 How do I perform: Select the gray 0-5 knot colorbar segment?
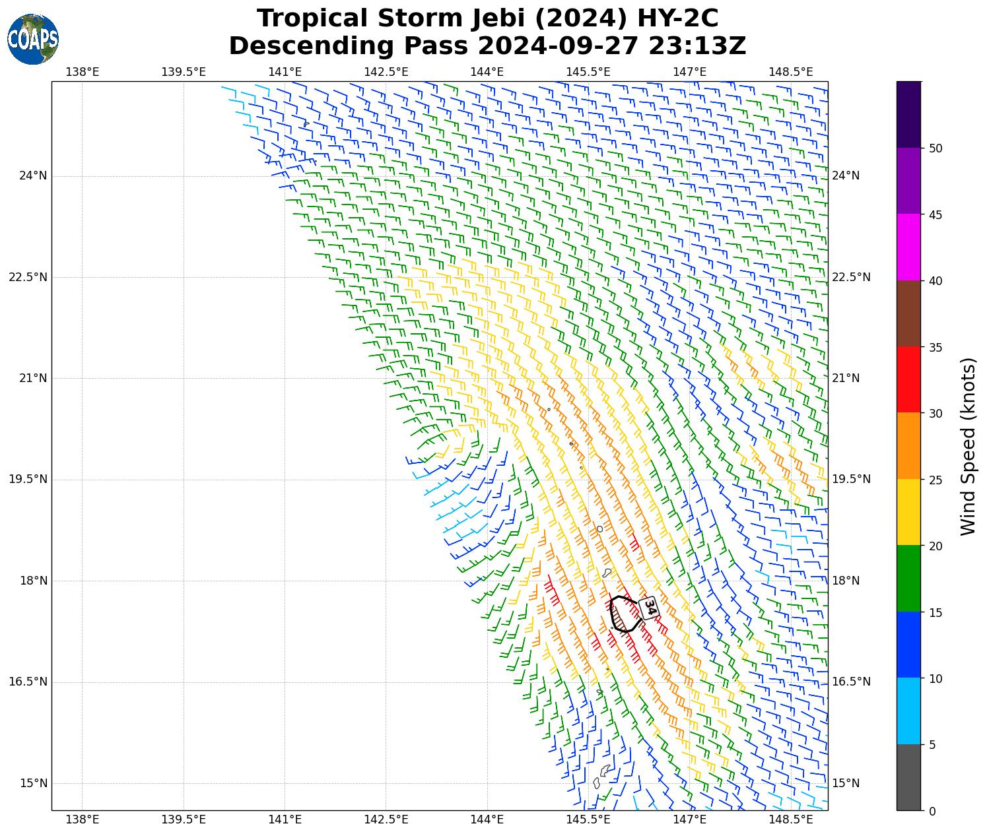(x=908, y=777)
